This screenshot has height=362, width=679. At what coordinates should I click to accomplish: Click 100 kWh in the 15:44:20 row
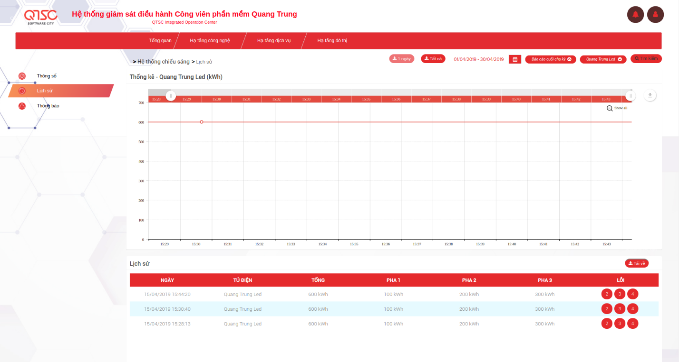393,294
